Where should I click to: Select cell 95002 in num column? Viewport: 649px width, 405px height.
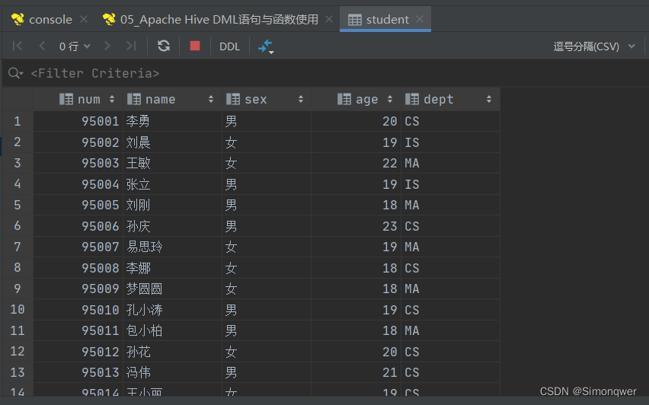pyautogui.click(x=78, y=142)
